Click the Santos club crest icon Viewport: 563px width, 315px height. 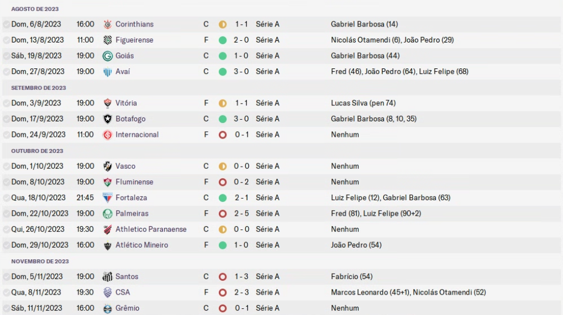[x=107, y=276]
